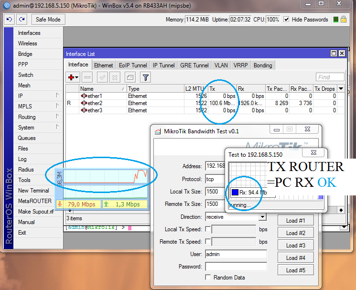Click the Find input field
The height and width of the screenshot is (290, 356).
click(x=330, y=77)
